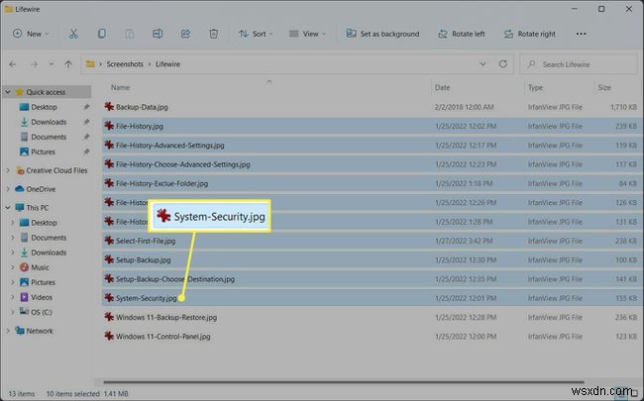Click the Share icon in toolbar
This screenshot has width=644, height=401.
(x=185, y=34)
